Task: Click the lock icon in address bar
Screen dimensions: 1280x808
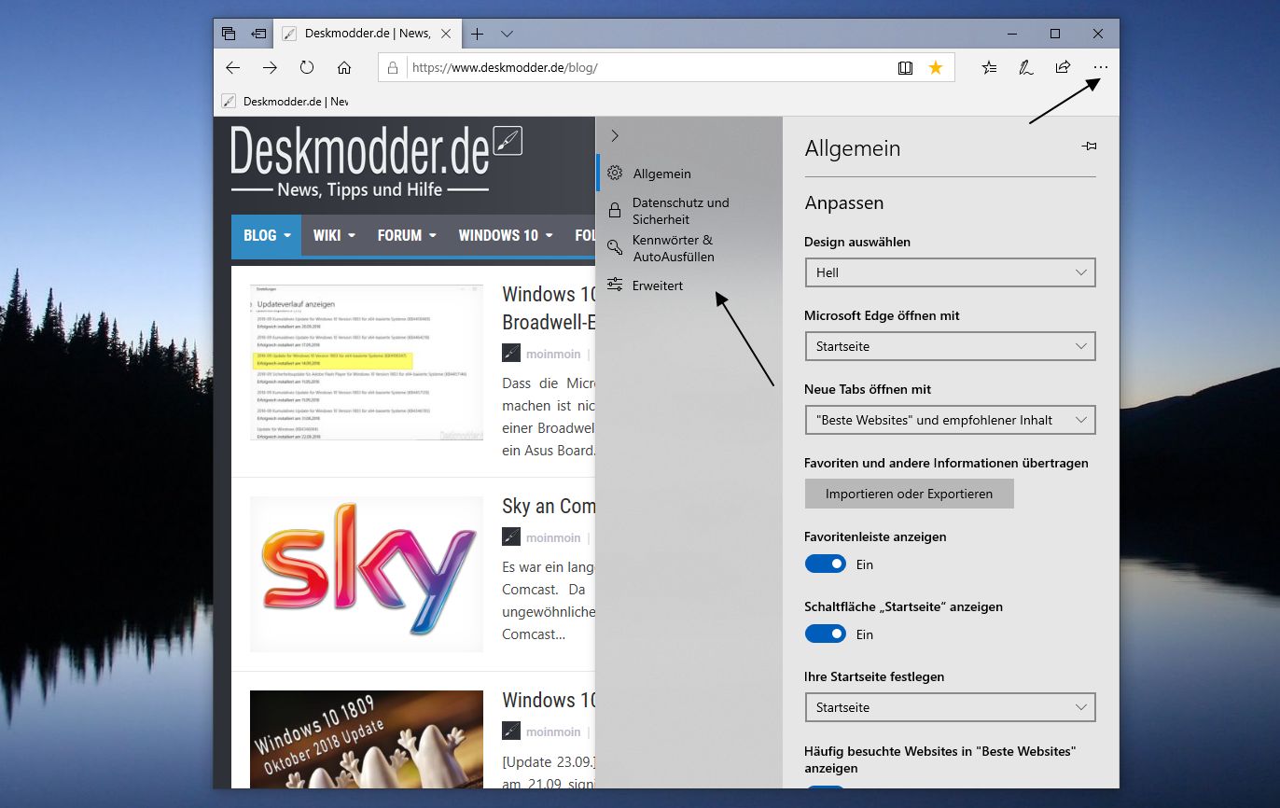Action: click(393, 67)
